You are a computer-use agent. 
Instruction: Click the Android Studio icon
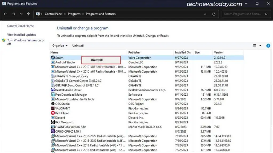pyautogui.click(x=53, y=62)
